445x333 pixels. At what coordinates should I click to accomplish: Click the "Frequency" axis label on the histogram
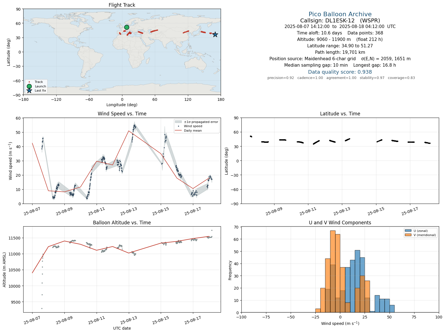point(230,270)
